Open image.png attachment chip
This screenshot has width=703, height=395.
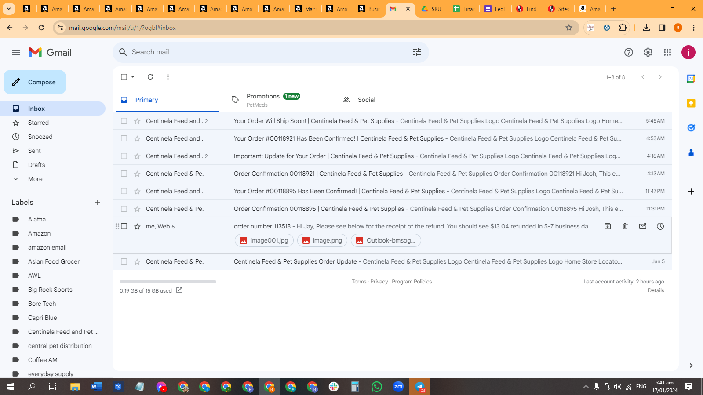tap(322, 240)
